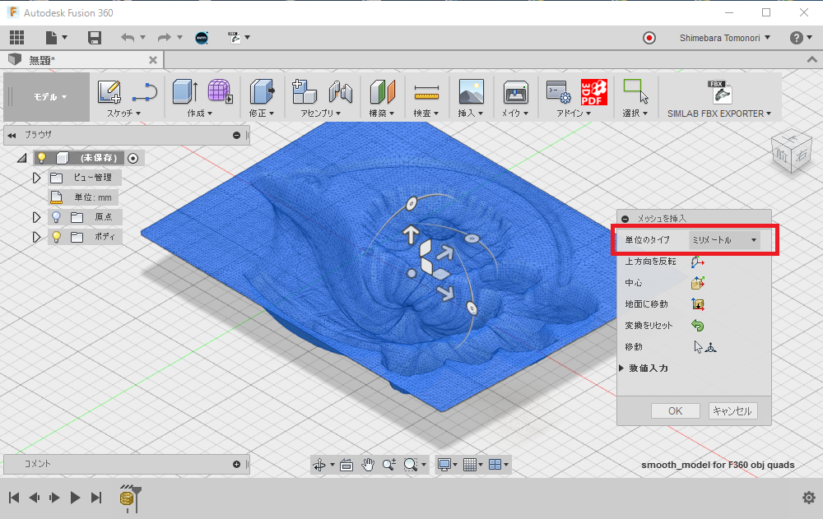The image size is (823, 519).
Task: Click the Sketch (スケッチ) tool icon
Action: pos(109,92)
